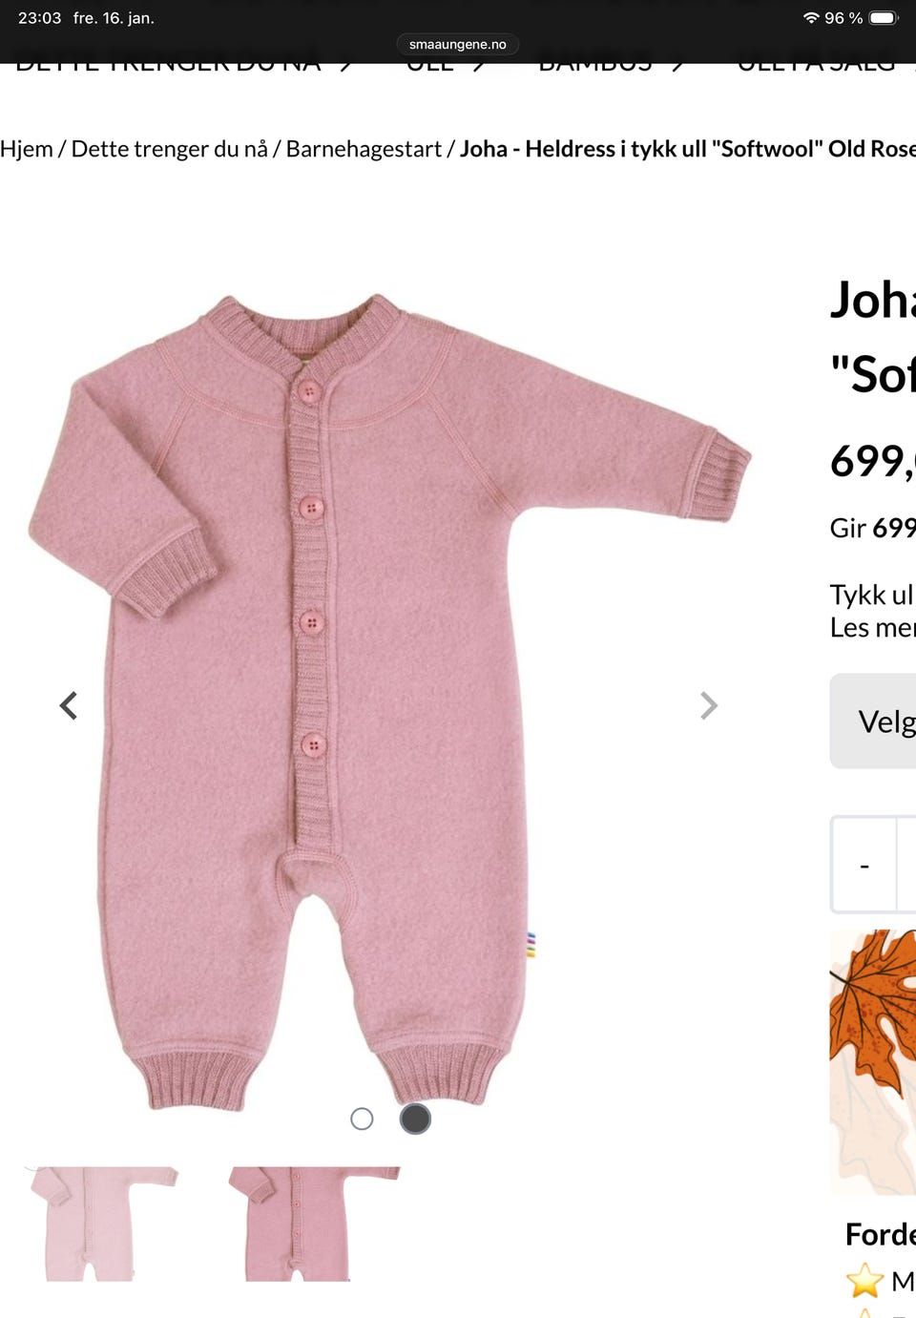916x1318 pixels.
Task: Decrease quantity with minus button
Action: [x=864, y=866]
